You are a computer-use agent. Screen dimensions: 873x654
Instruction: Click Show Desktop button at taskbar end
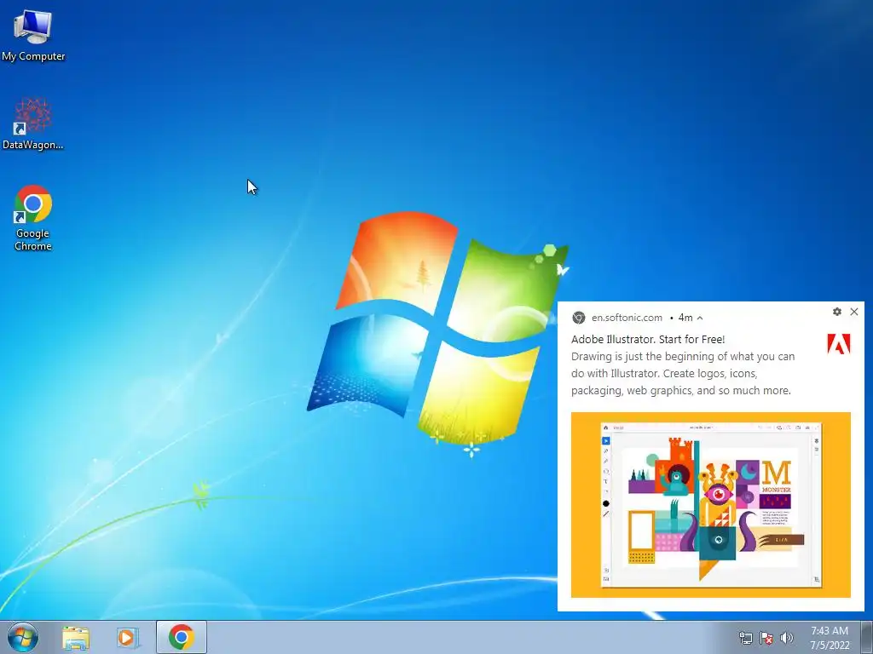(867, 637)
